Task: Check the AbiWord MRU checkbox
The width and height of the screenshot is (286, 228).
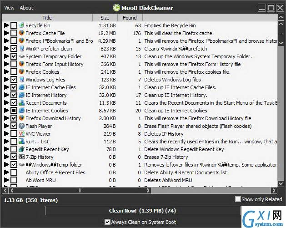Action: click(14, 180)
